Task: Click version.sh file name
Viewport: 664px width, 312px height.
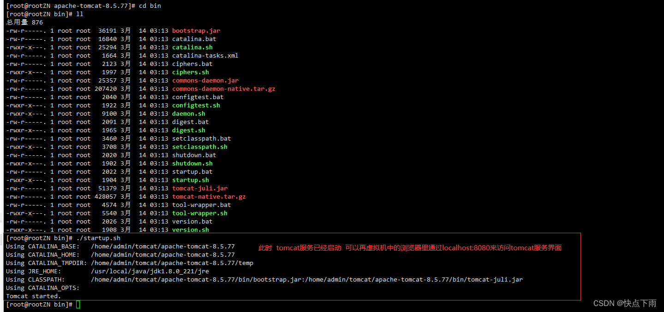Action: pyautogui.click(x=191, y=230)
